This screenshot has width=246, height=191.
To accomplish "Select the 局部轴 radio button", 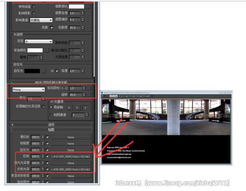I will 51,107.
